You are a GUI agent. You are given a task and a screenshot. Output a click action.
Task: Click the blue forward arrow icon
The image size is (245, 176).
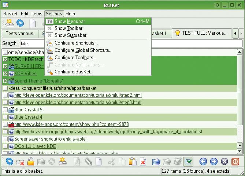click(x=214, y=161)
